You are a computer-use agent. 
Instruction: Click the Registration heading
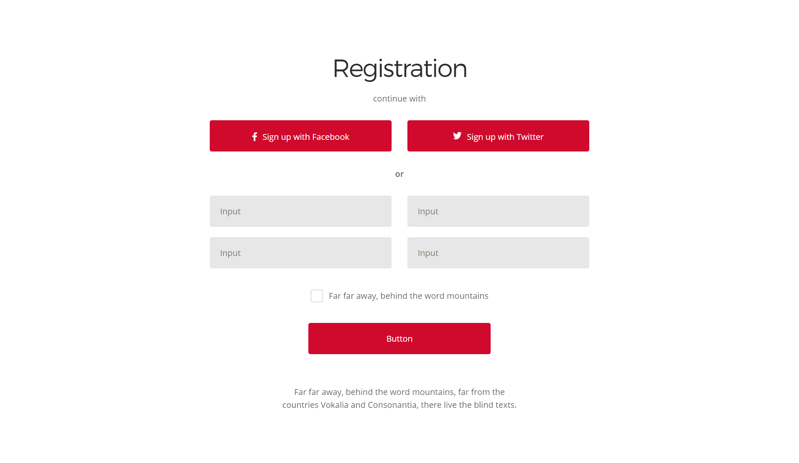click(x=399, y=69)
